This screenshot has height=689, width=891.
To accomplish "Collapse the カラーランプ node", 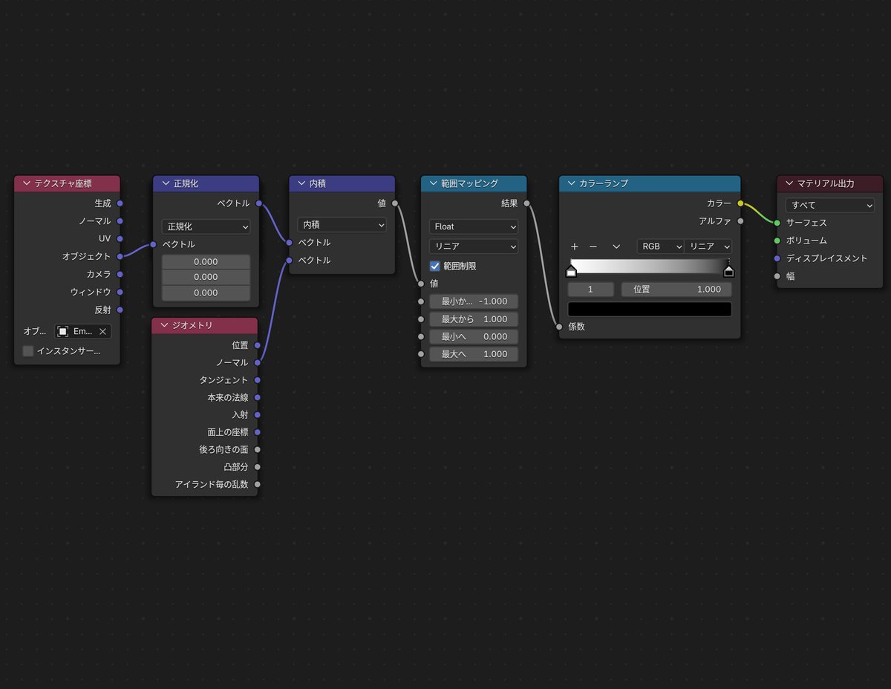I will point(572,183).
